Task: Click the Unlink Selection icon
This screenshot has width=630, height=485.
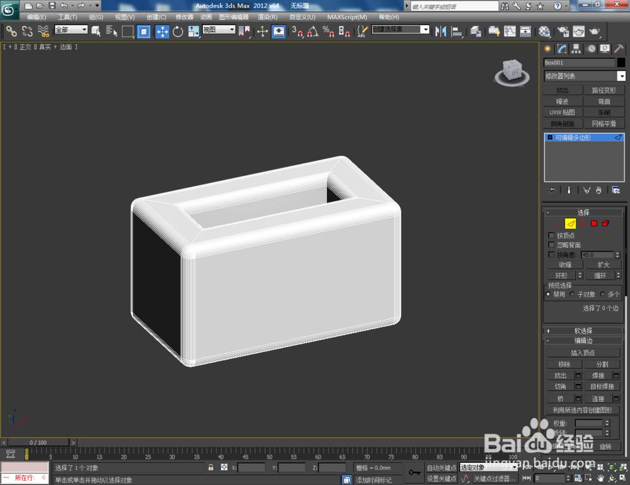Action: (x=27, y=31)
